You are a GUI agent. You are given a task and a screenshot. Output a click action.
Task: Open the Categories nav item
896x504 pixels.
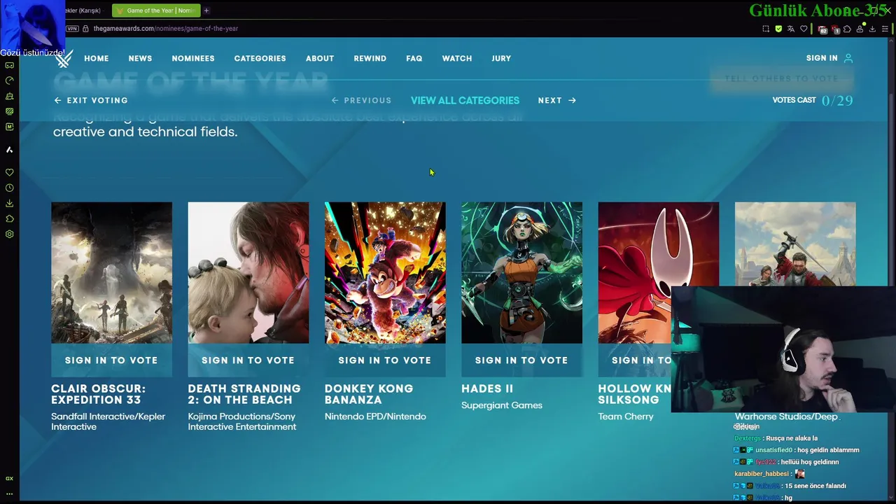[x=260, y=58]
